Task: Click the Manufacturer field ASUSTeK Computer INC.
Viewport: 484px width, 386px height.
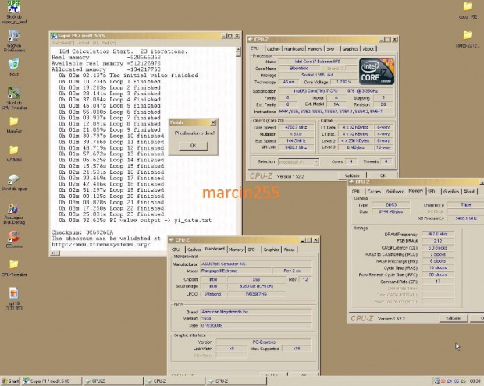Action: [x=256, y=264]
